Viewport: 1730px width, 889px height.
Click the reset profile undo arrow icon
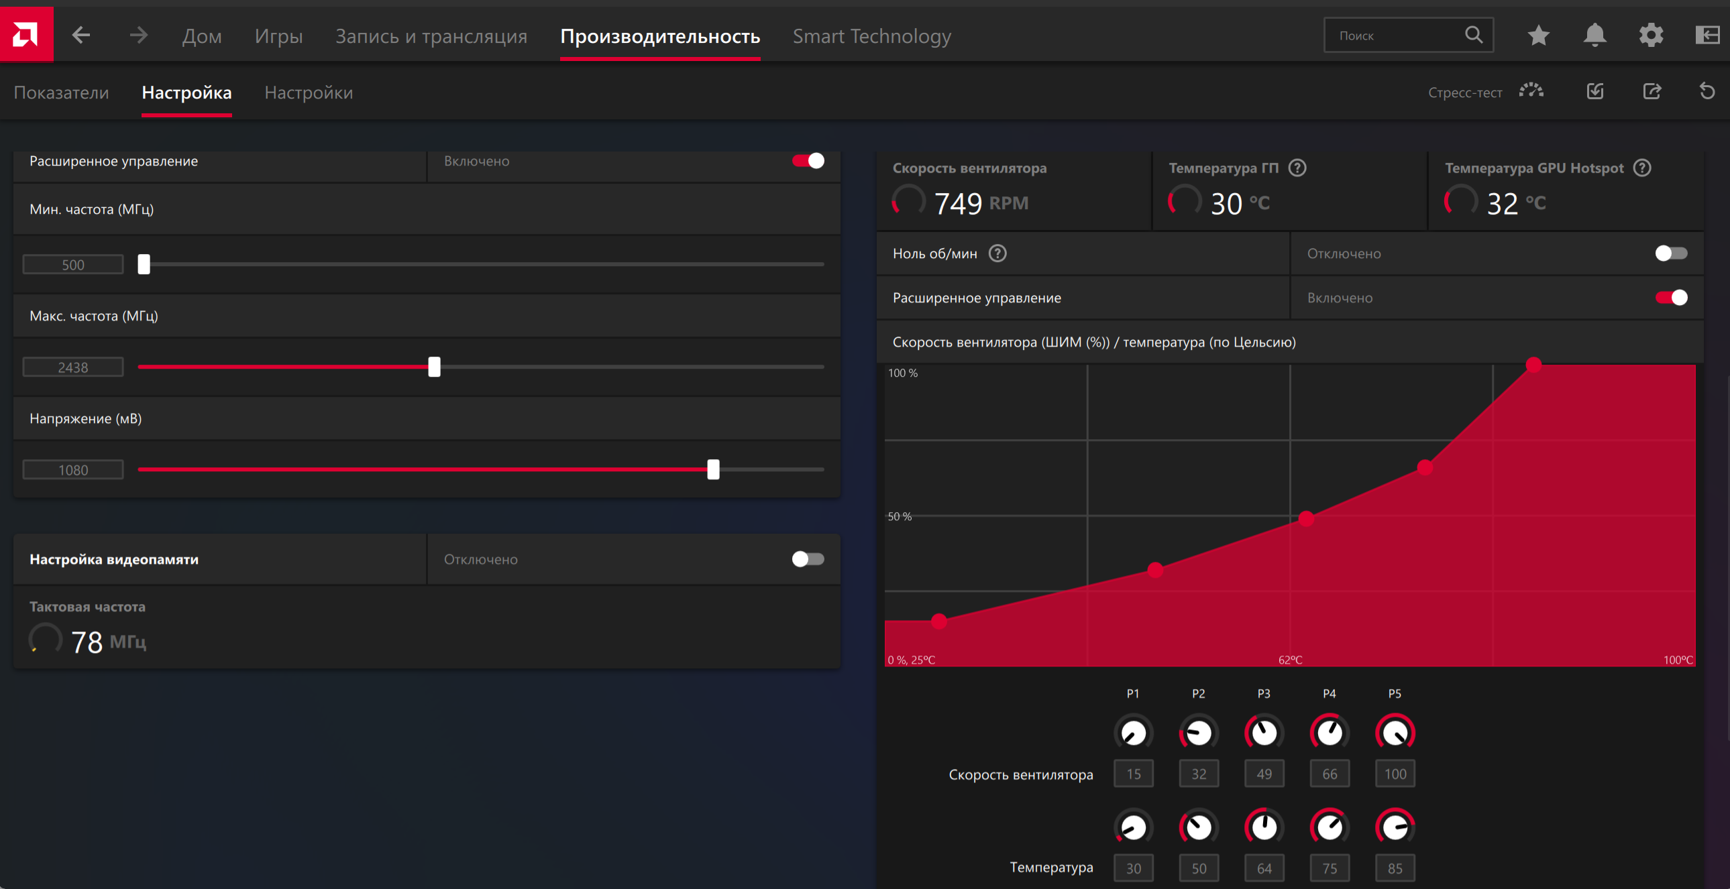coord(1707,91)
